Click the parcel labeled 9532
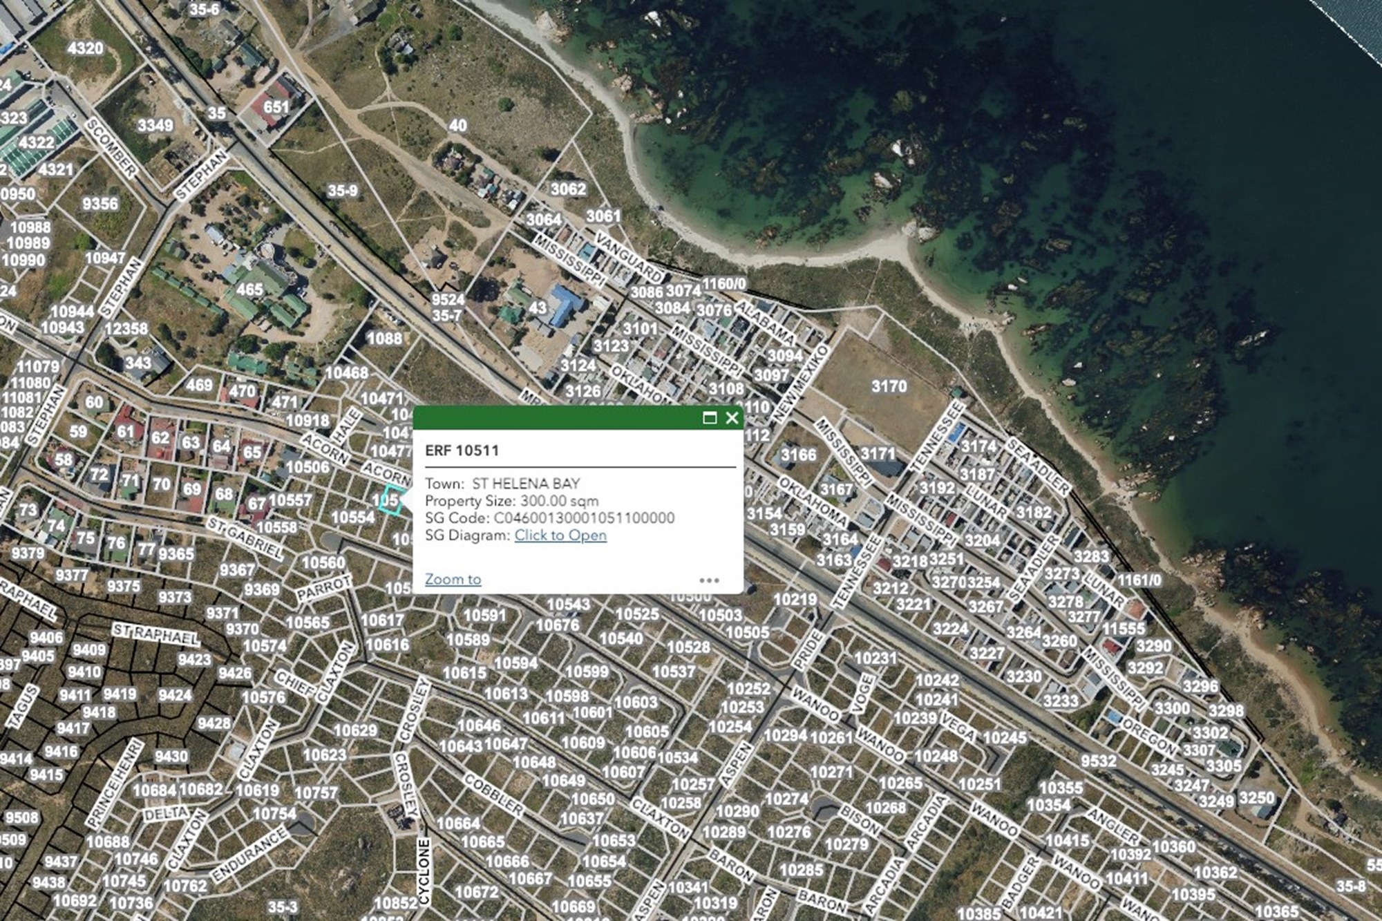 1099,761
